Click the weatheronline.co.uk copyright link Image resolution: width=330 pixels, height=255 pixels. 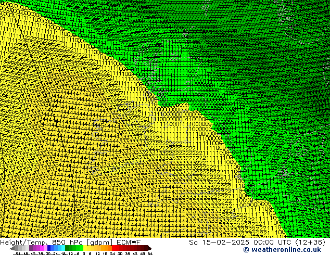pos(282,250)
